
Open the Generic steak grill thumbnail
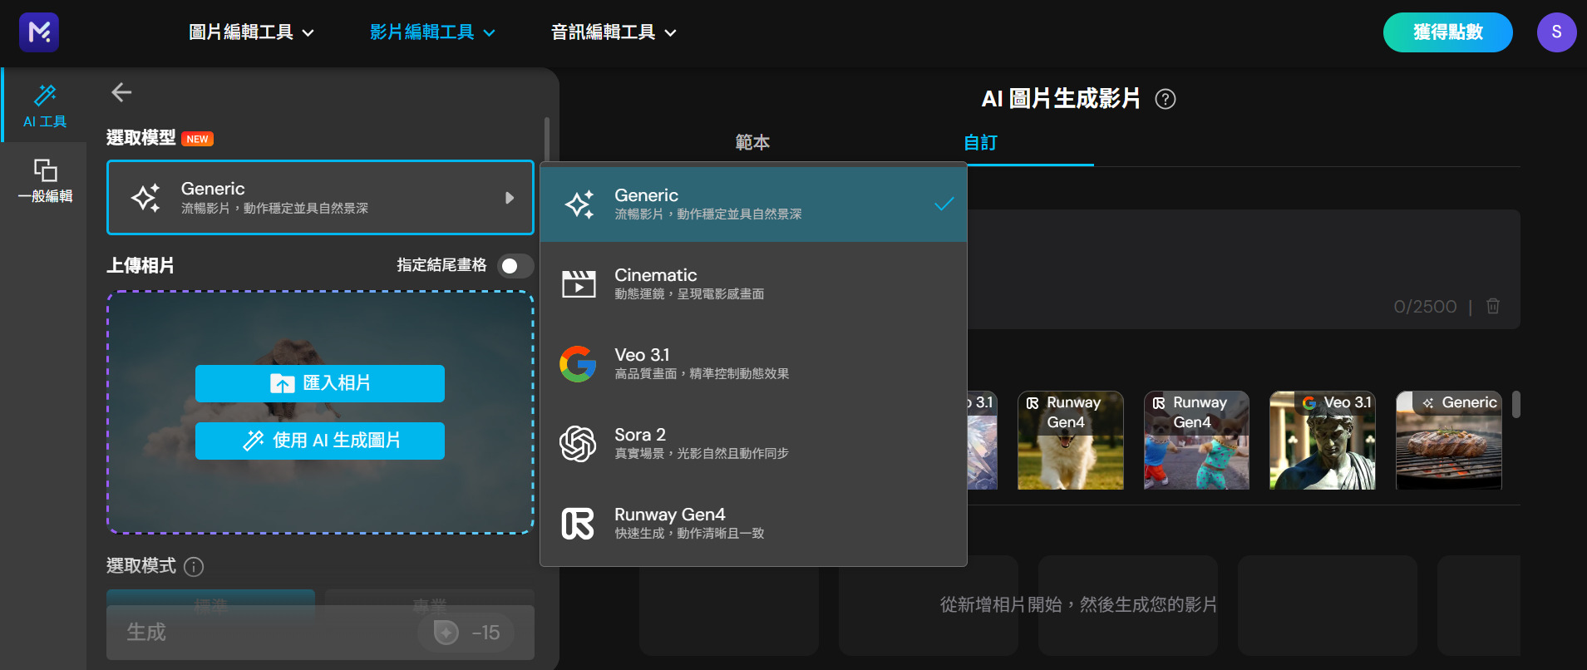[1449, 441]
